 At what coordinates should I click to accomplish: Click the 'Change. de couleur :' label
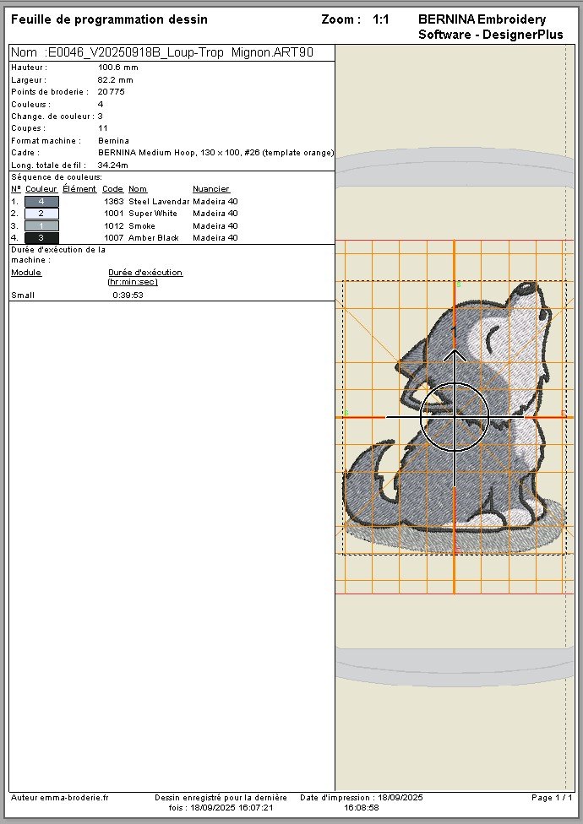pos(52,117)
